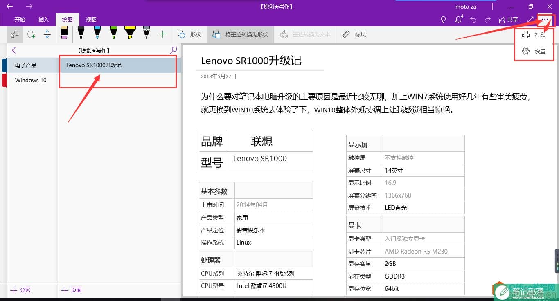
Task: Open the lightbulb Tell Me icon
Action: pos(443,20)
